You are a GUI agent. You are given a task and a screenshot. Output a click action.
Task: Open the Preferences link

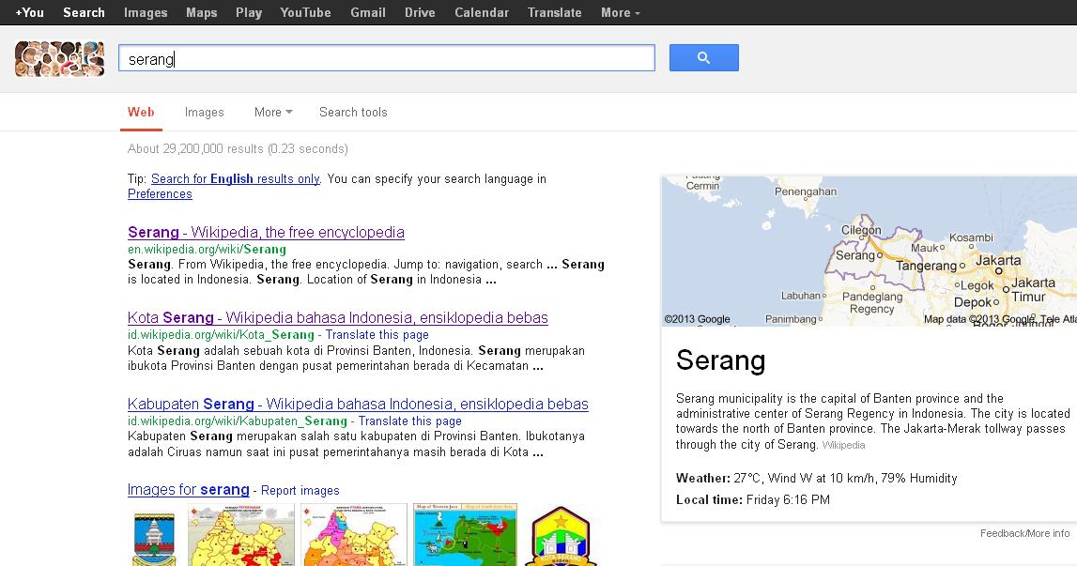point(160,193)
